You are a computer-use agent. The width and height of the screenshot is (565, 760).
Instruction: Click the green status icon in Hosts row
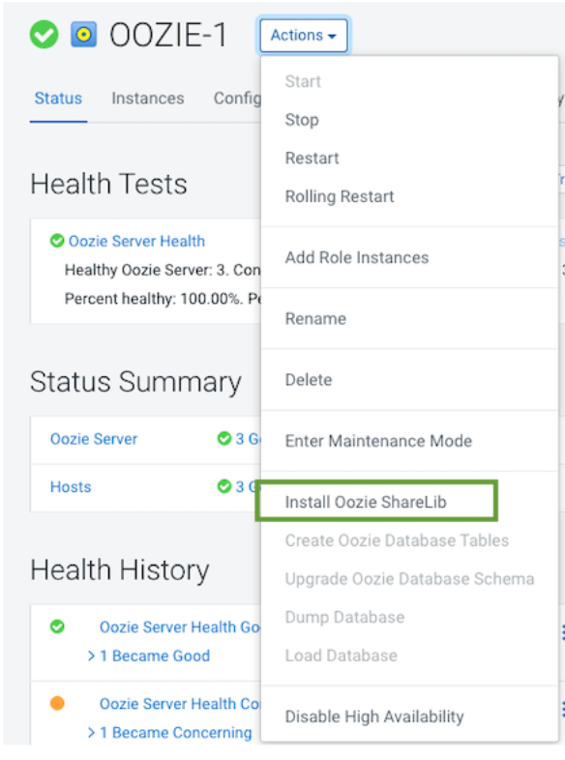click(224, 486)
